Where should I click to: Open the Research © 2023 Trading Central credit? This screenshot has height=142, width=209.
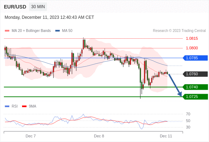pos(179,31)
